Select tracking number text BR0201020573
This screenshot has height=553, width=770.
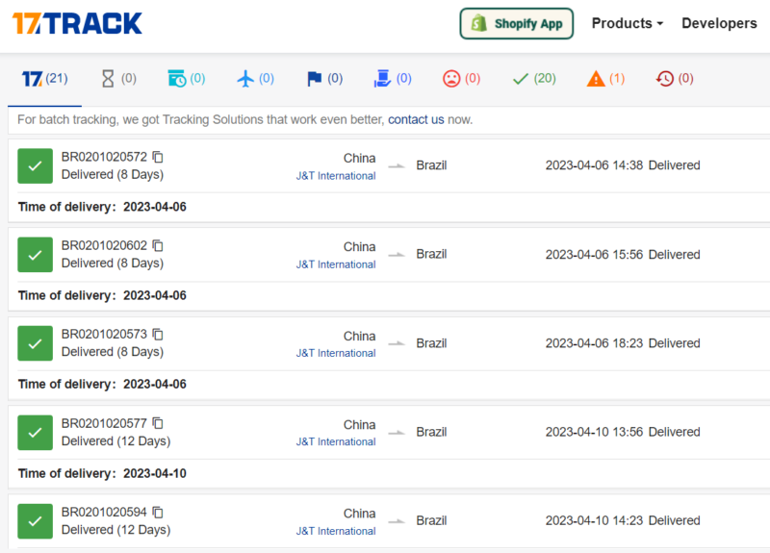(x=104, y=334)
